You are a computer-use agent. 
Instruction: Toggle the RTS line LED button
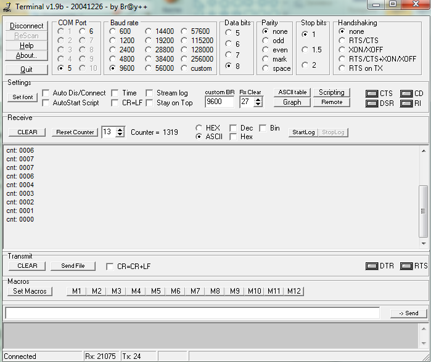406,266
